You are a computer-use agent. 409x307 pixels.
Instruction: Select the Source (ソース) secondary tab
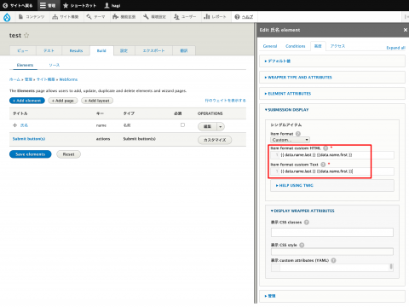coord(54,65)
